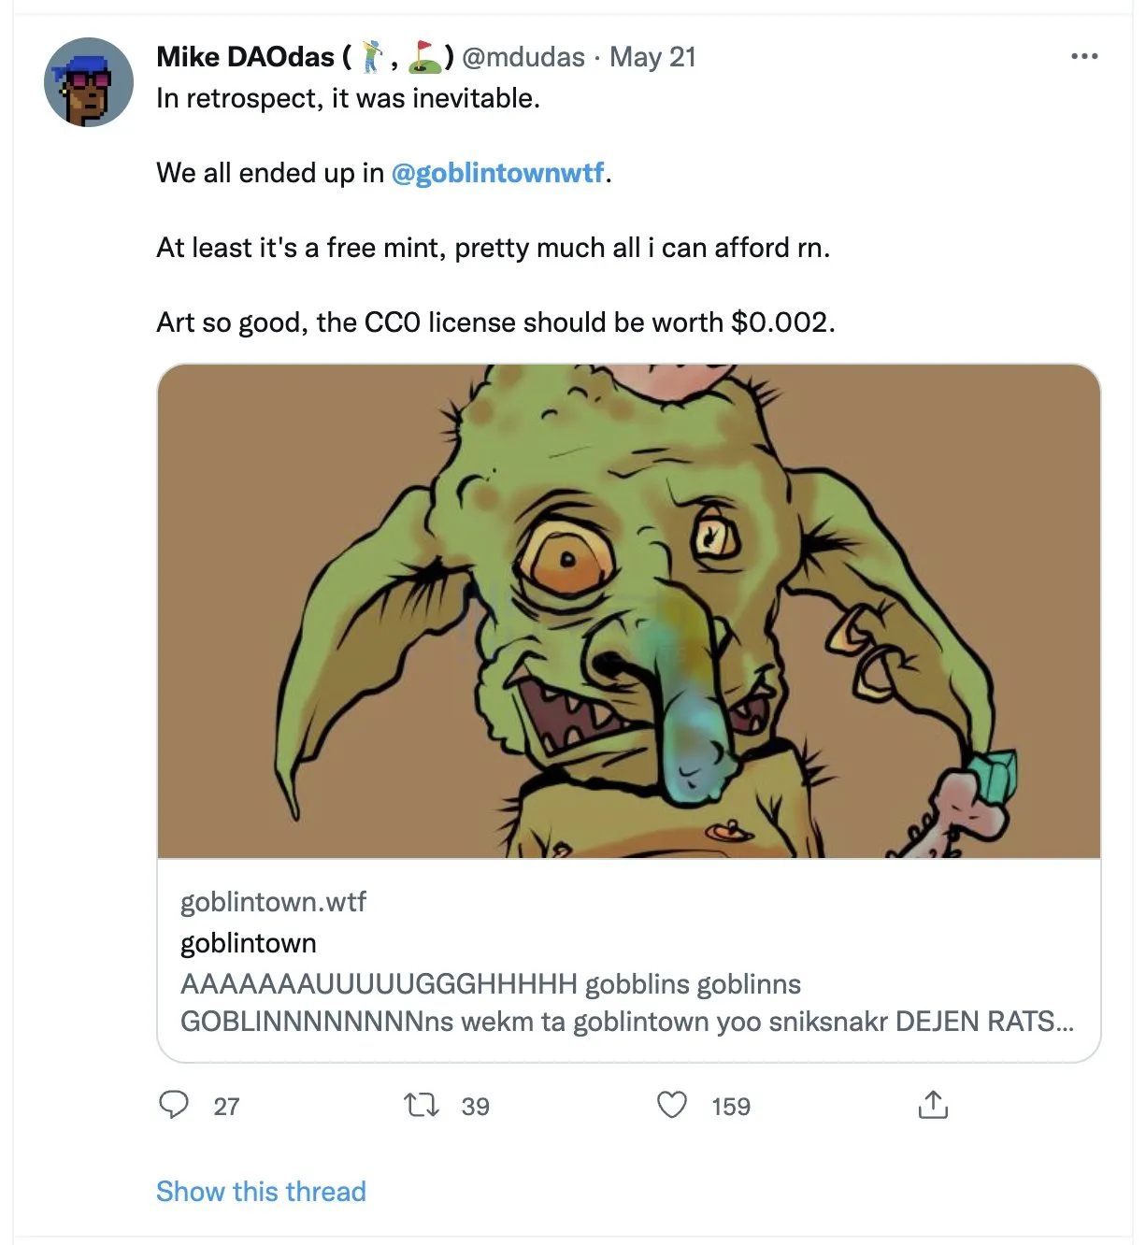This screenshot has width=1146, height=1245.
Task: Like the tweet with the heart icon
Action: pos(672,1105)
